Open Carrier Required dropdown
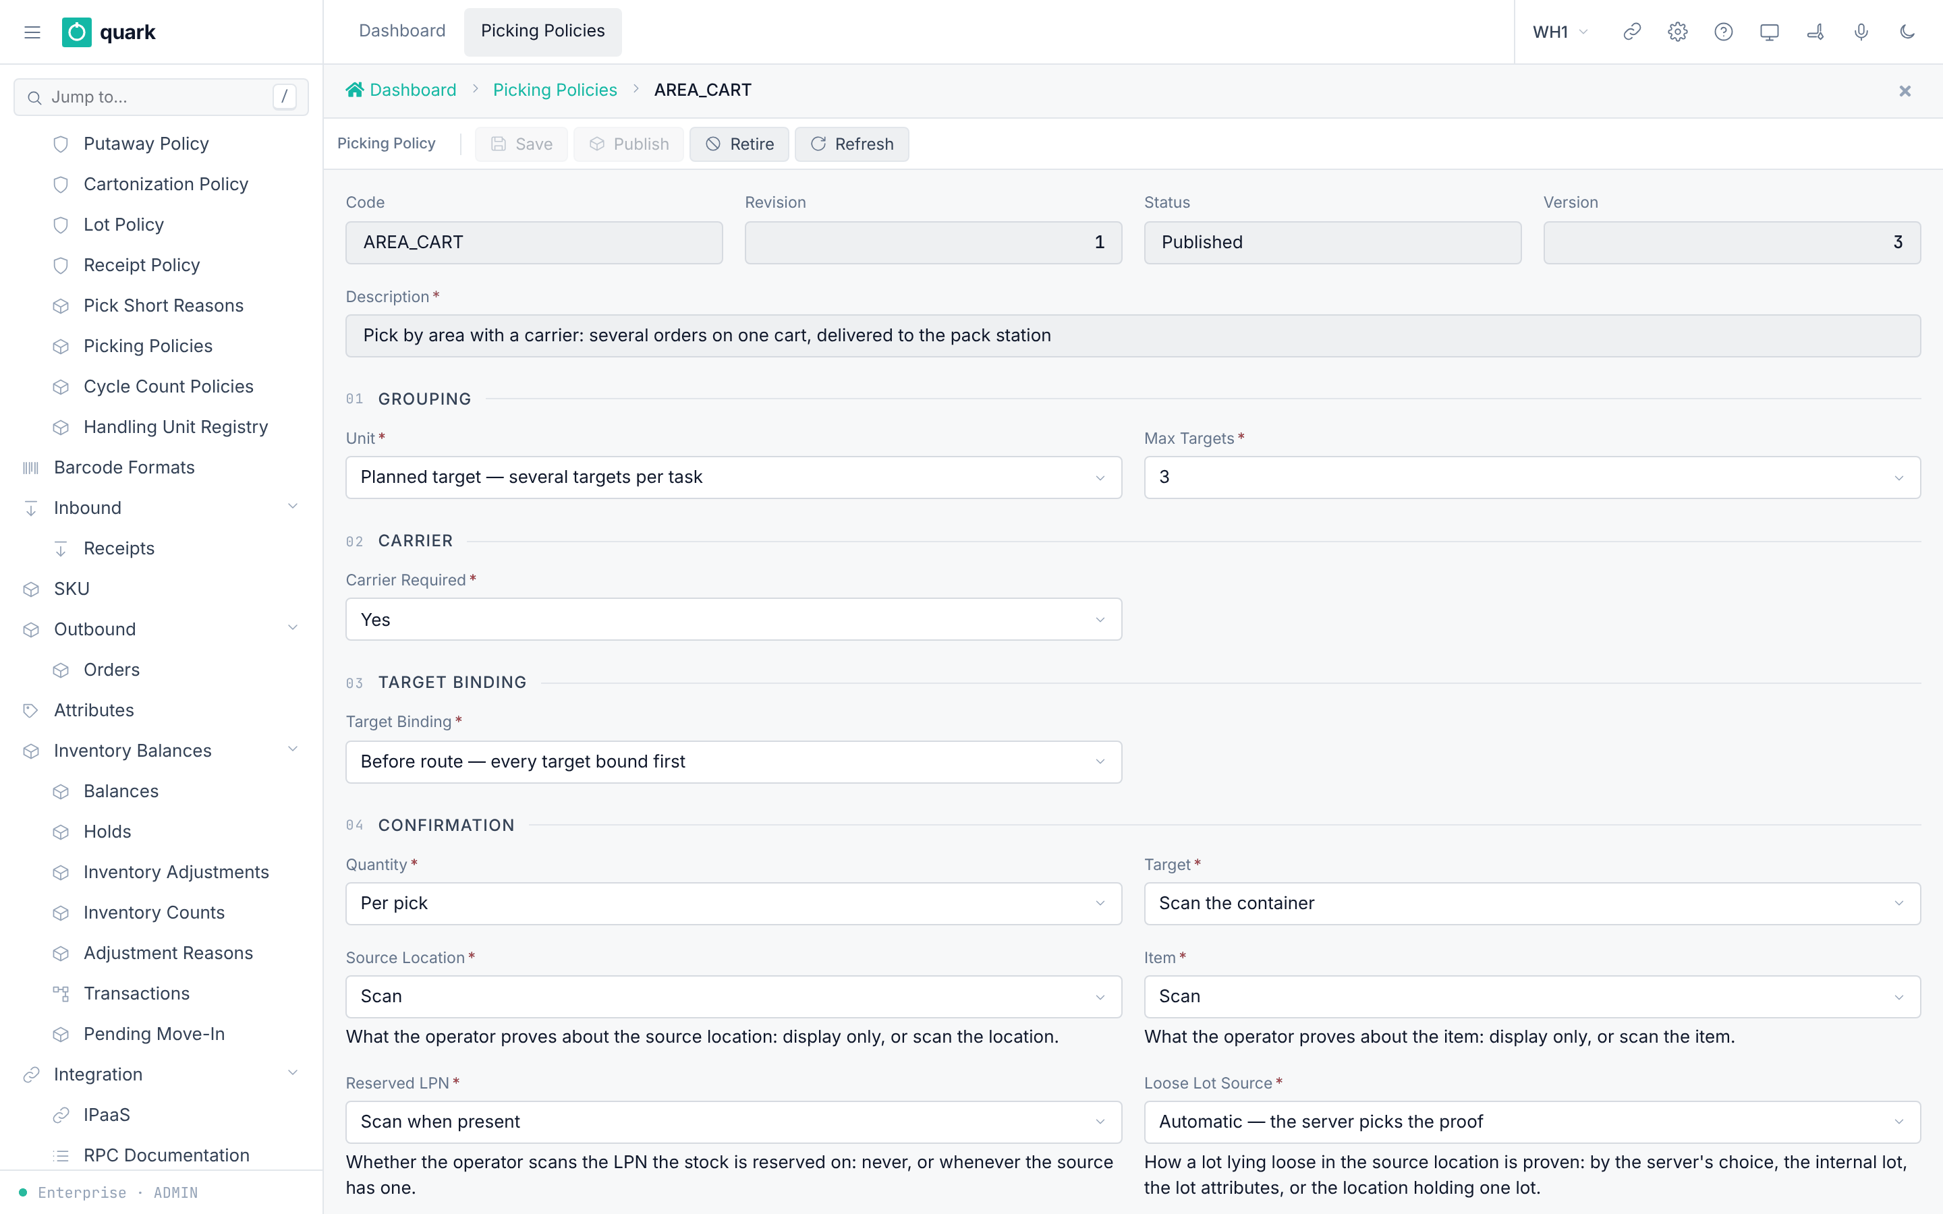1943x1214 pixels. 733,619
